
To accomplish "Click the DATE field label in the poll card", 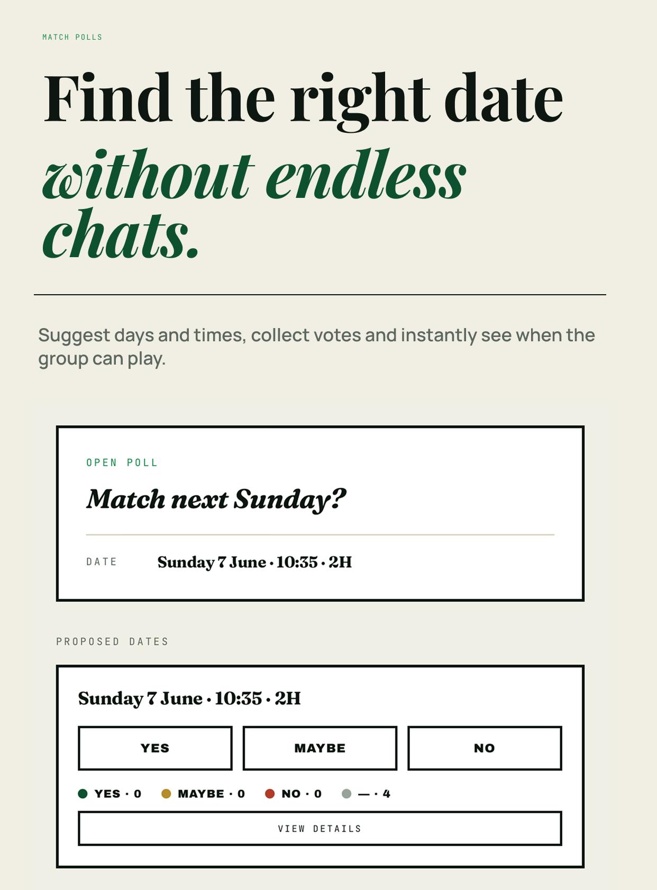I will coord(102,562).
